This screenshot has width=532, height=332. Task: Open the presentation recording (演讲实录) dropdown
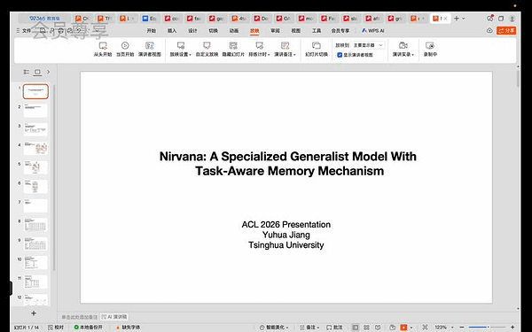tap(403, 49)
